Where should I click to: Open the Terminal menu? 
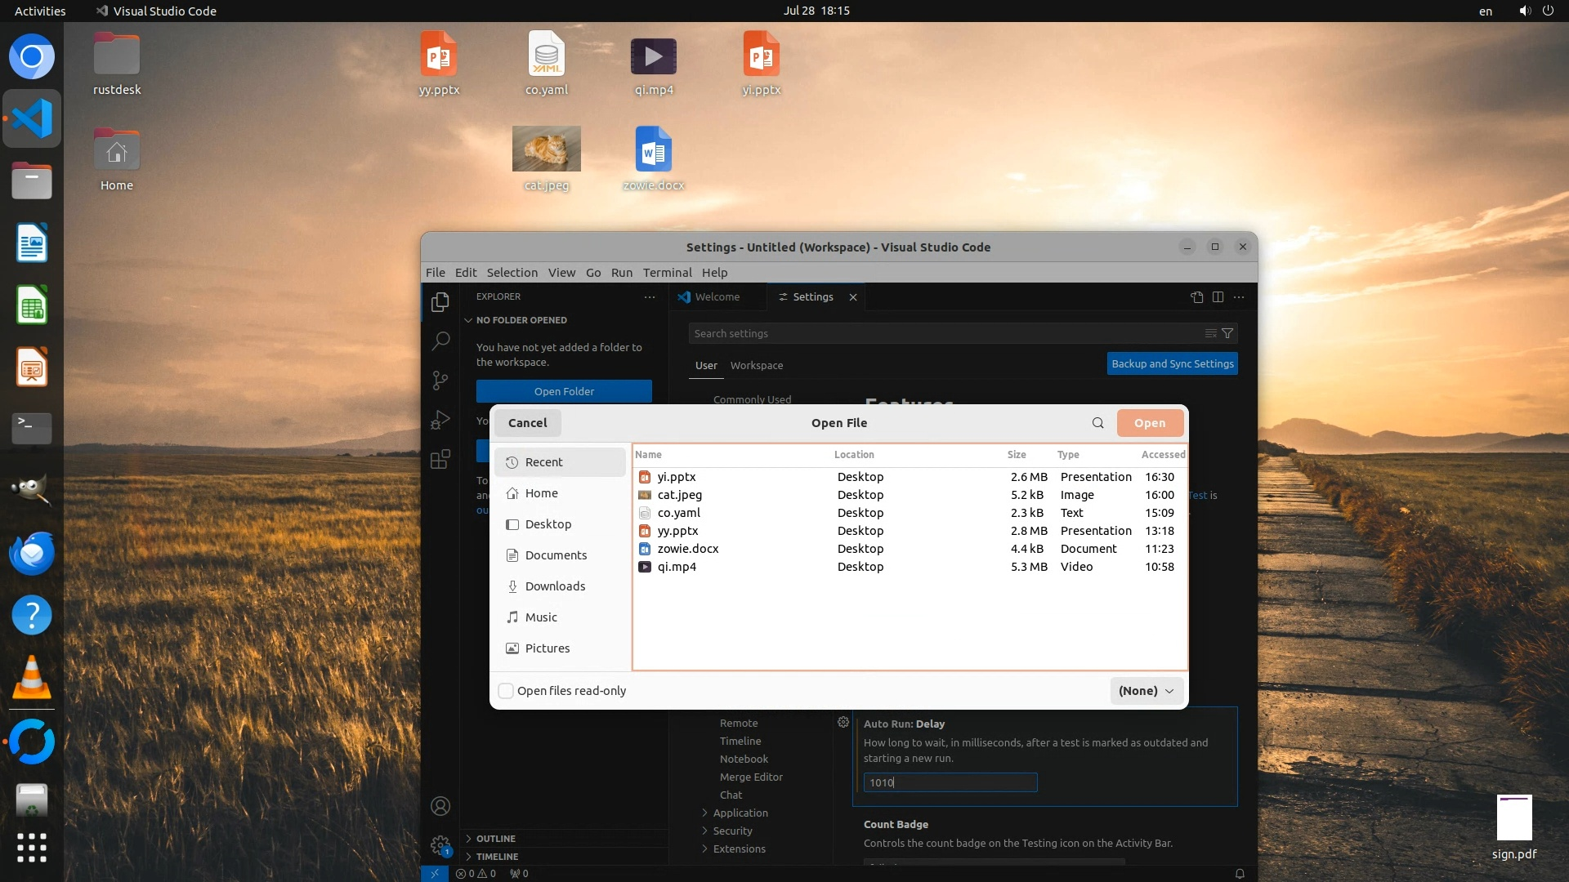(x=667, y=273)
